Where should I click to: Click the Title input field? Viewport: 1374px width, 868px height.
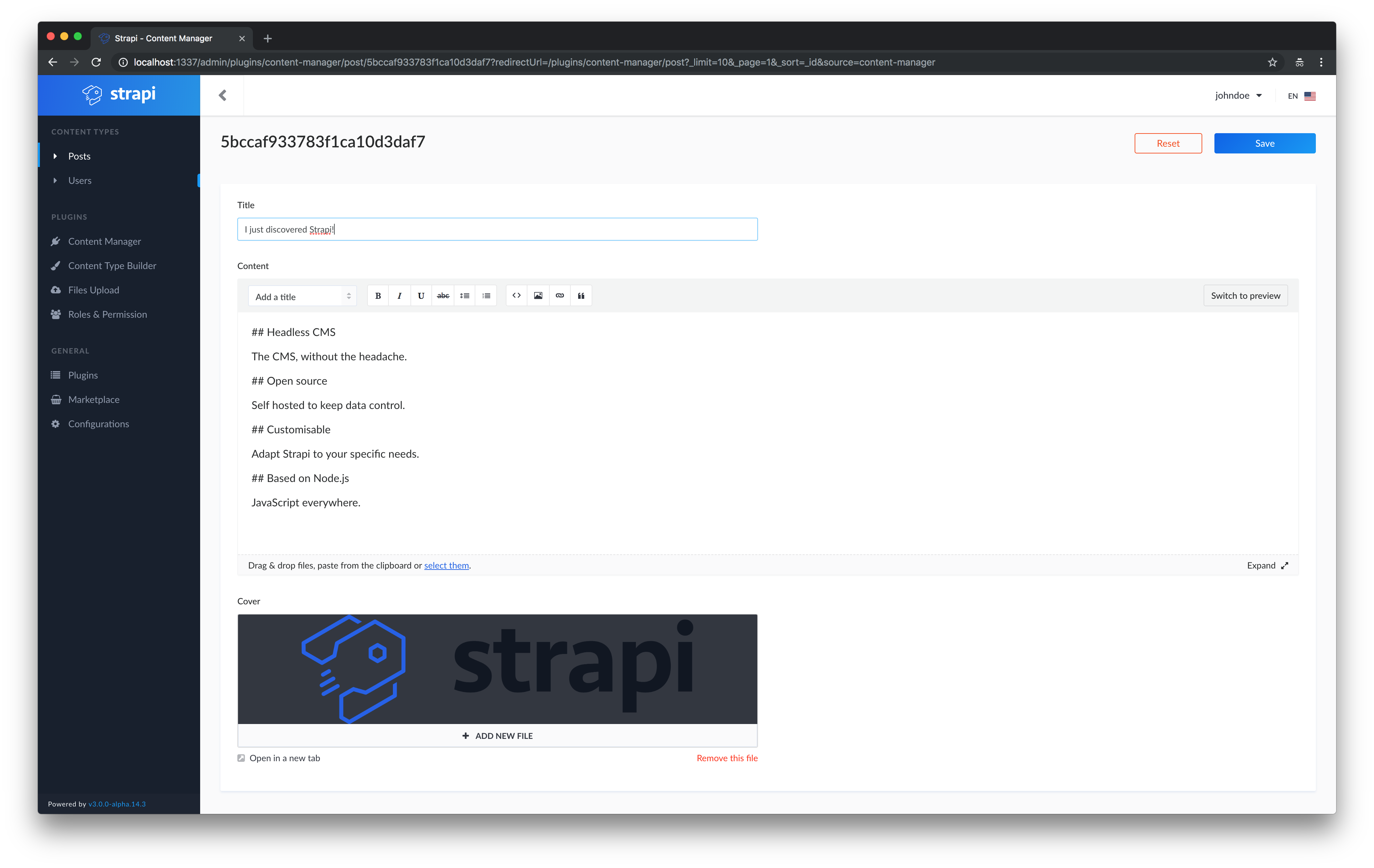pos(497,229)
